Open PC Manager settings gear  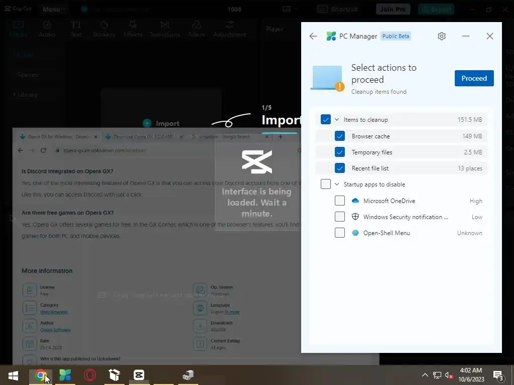click(442, 36)
